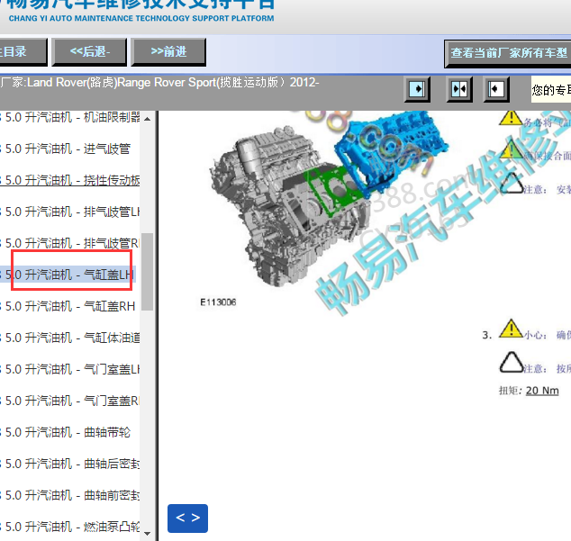Open 5.0 升汽油机 - 曲轴前密封 entry

70,495
